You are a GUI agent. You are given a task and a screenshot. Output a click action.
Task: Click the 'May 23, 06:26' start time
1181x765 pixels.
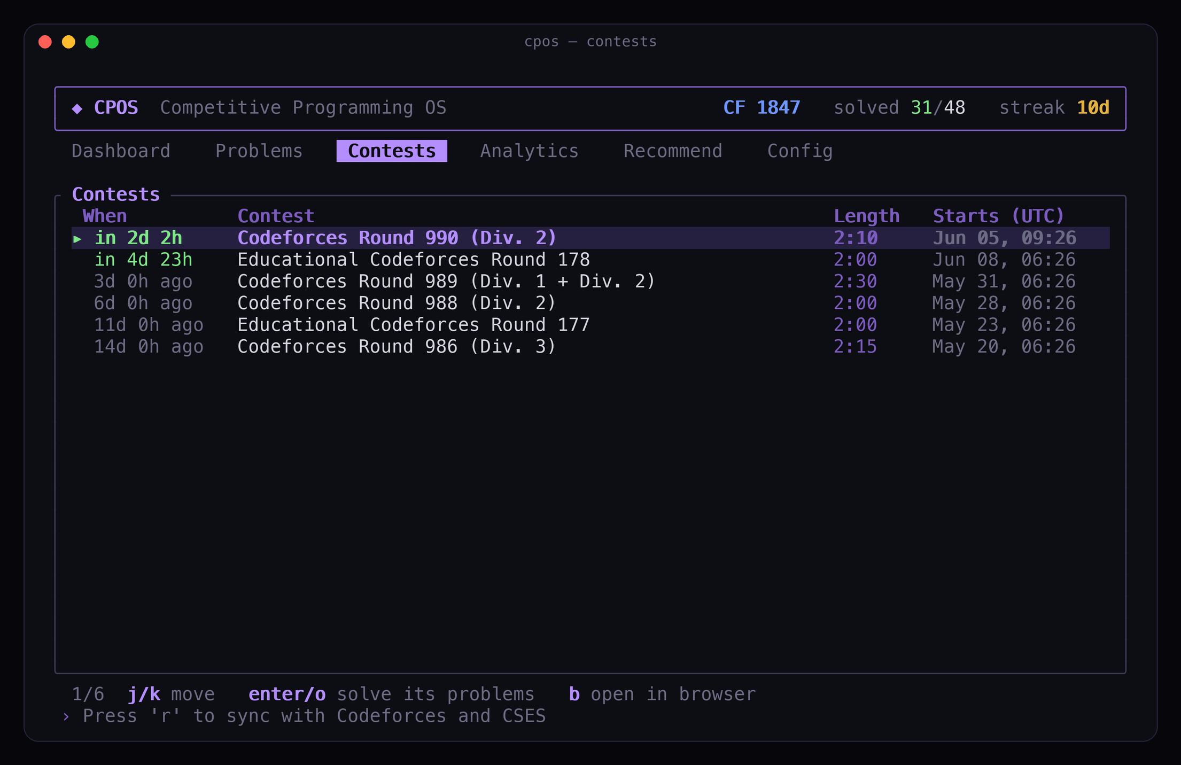click(1004, 325)
